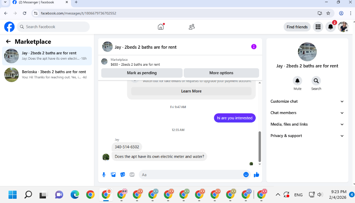Viewport: 355px width, 203px height.
Task: Open the account profile picture menu
Action: (x=343, y=27)
